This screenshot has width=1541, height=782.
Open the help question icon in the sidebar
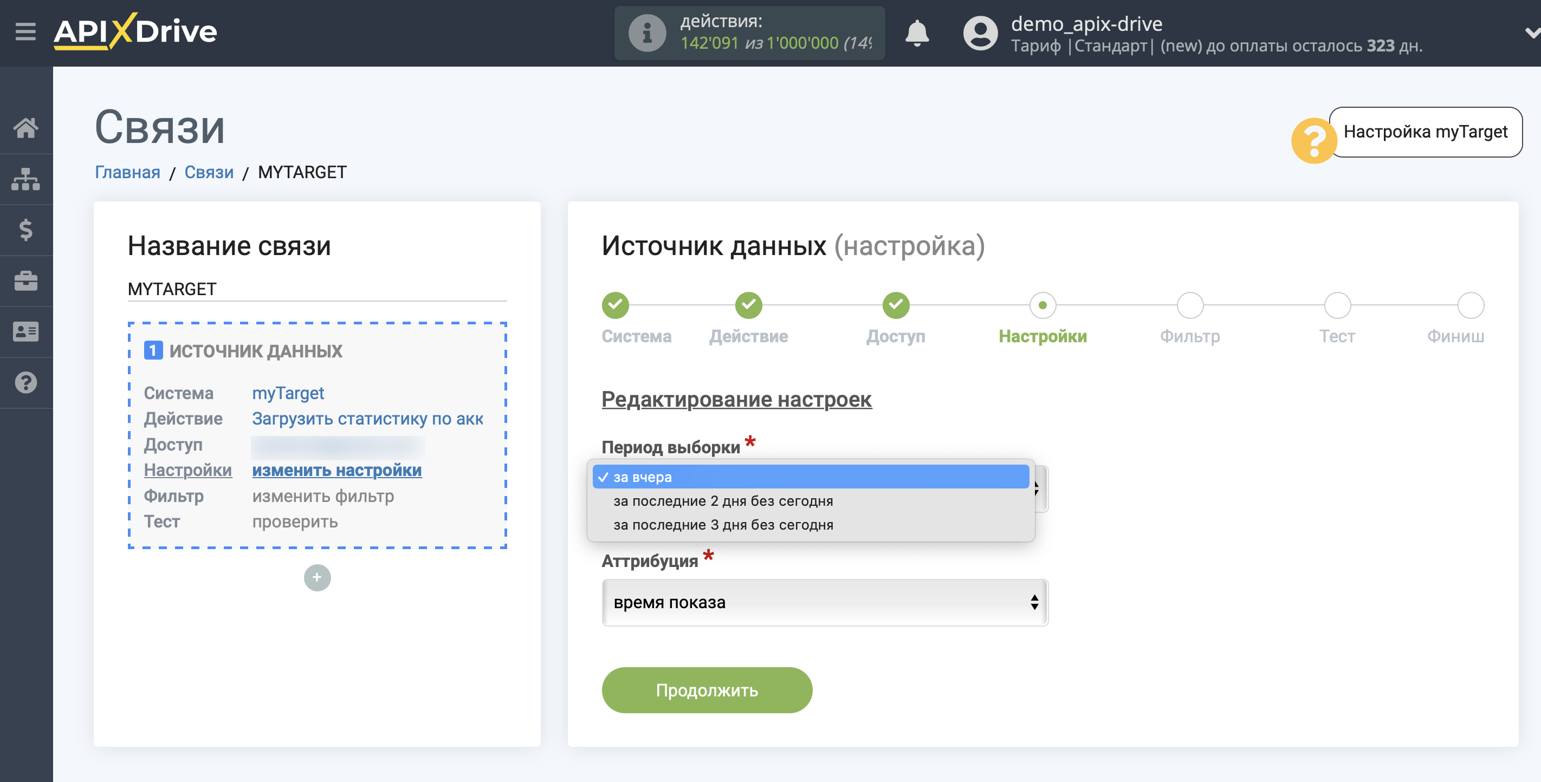pos(25,383)
